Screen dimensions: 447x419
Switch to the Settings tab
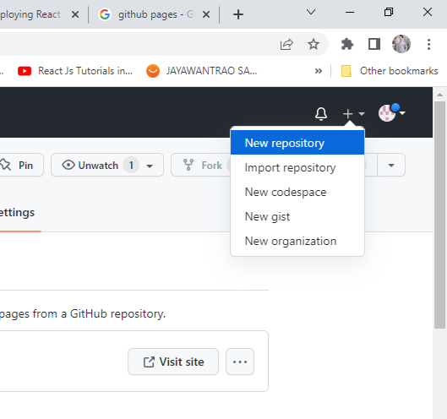pyautogui.click(x=17, y=213)
